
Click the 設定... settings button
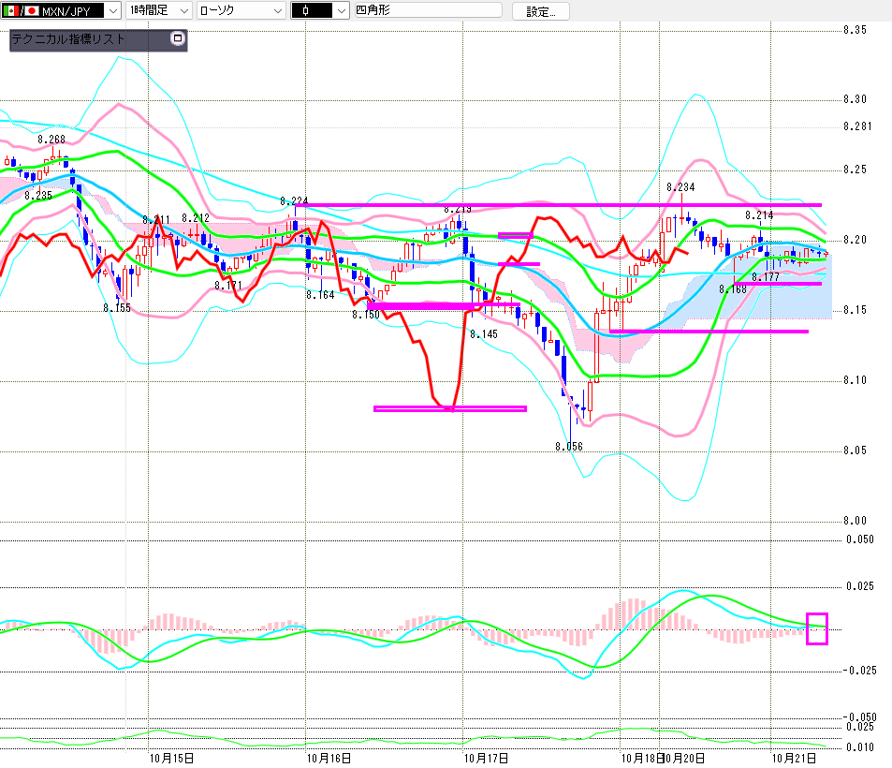(x=547, y=11)
